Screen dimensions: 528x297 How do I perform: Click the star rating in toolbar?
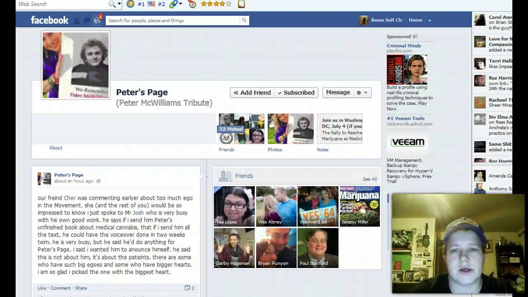(x=216, y=4)
